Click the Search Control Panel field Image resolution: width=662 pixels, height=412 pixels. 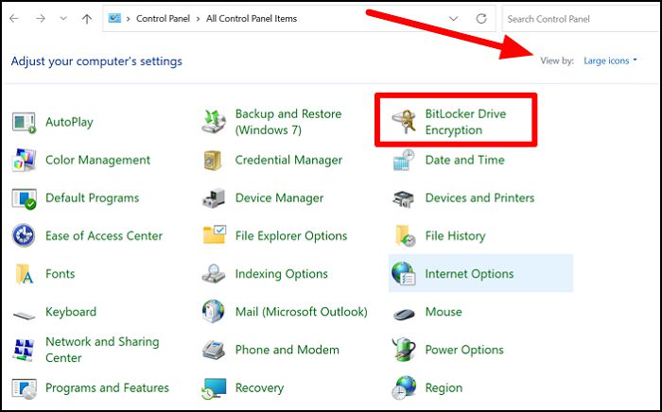(x=579, y=18)
